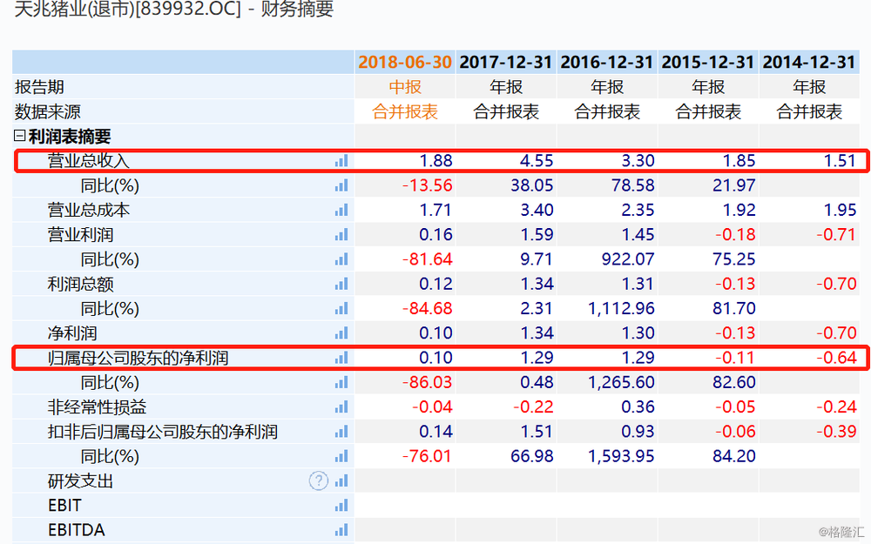This screenshot has width=871, height=544.
Task: Click the -86.03 growth cell
Action: [x=427, y=382]
